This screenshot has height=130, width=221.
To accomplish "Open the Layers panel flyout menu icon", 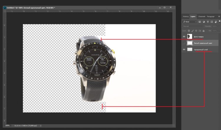I will [x=219, y=16].
